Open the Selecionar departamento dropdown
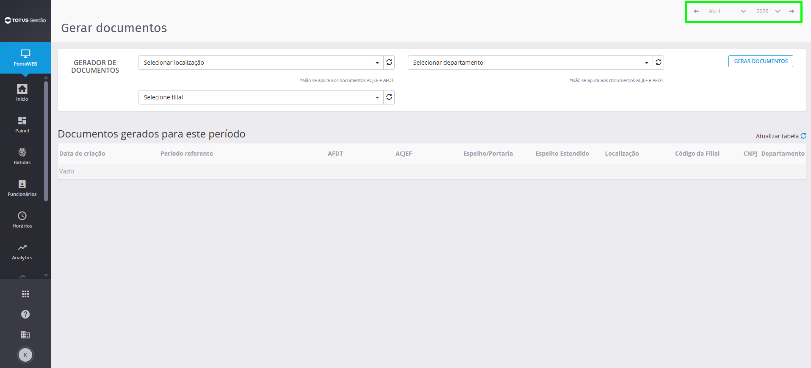The width and height of the screenshot is (811, 368). (530, 63)
